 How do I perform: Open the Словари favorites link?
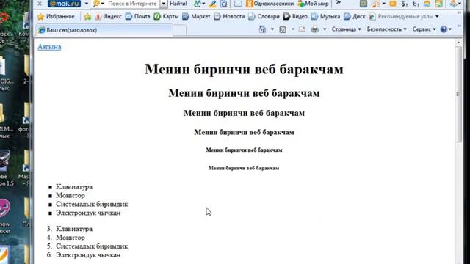tap(264, 16)
